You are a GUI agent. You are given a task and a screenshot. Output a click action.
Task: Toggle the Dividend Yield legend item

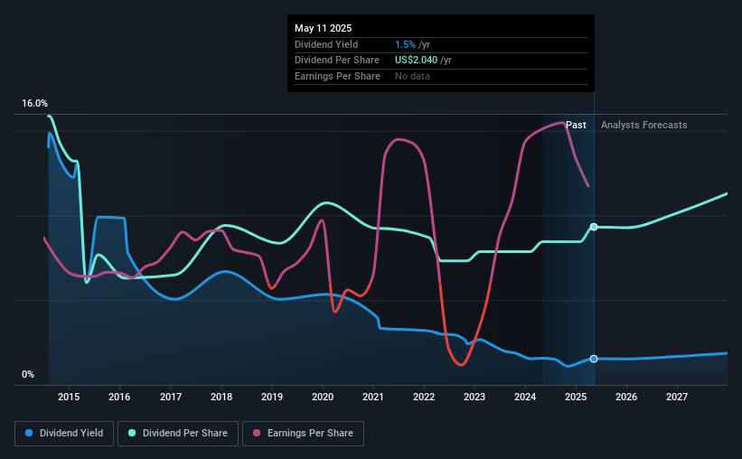point(64,434)
